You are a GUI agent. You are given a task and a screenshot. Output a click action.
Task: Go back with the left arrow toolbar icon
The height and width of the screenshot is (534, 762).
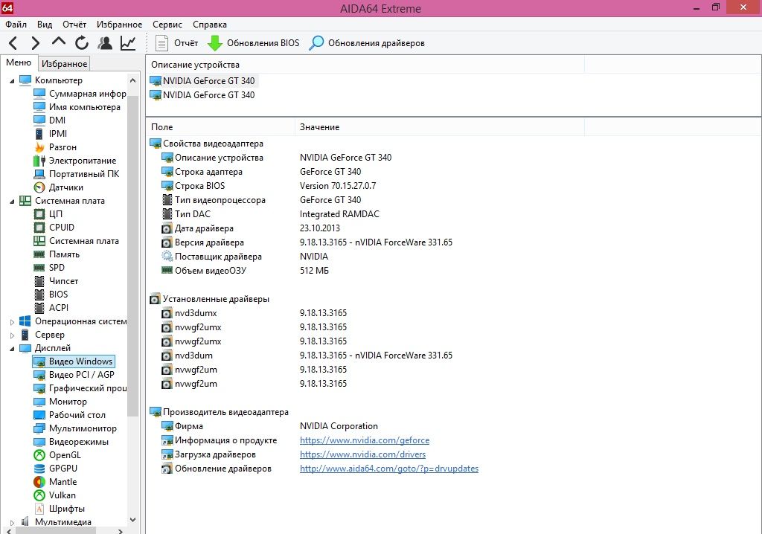(x=13, y=43)
